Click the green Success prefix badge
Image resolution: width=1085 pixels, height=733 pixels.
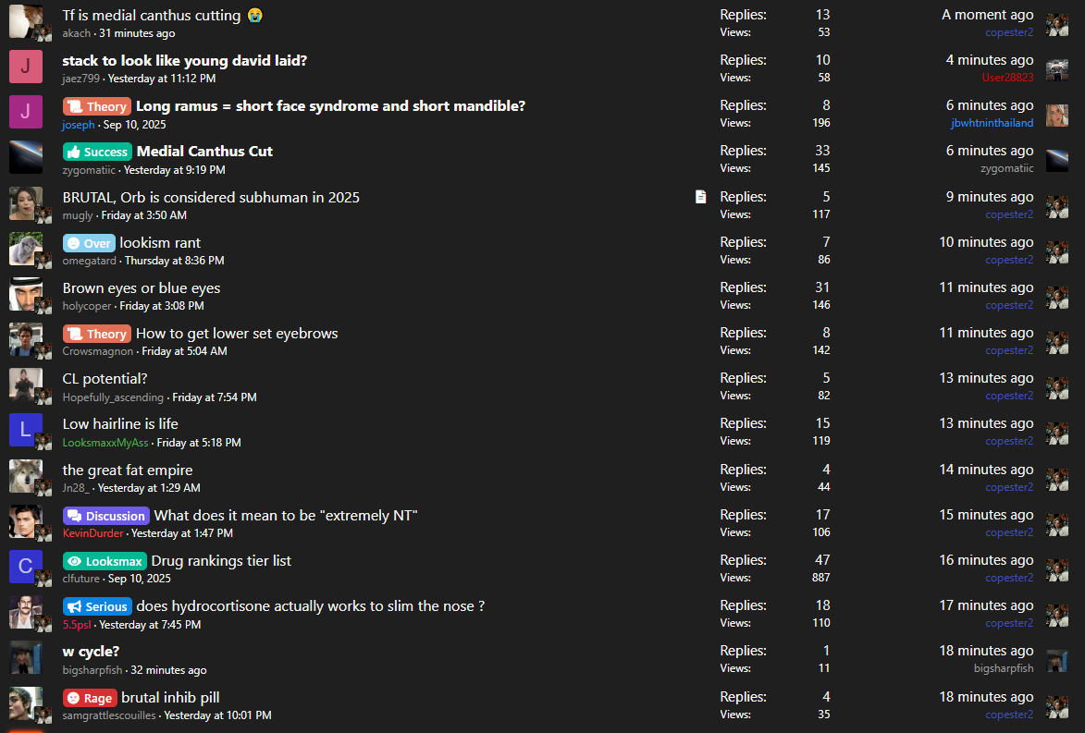[97, 153]
